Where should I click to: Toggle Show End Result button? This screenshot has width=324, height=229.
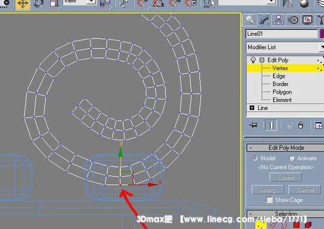271,125
